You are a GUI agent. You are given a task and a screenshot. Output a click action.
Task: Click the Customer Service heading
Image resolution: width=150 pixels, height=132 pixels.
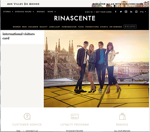27,125
